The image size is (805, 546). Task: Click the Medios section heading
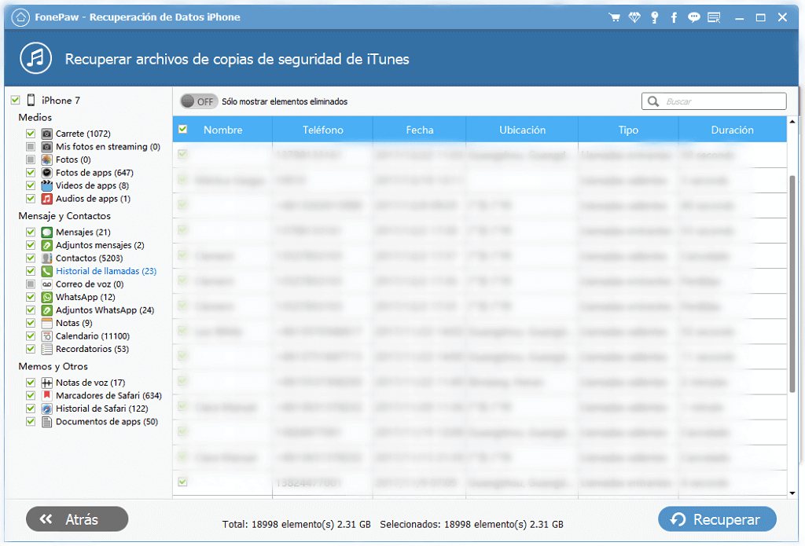(x=35, y=118)
